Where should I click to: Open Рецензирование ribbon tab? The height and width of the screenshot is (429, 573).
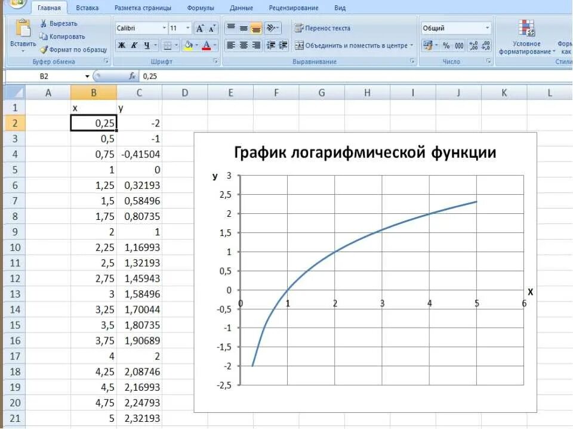tap(294, 8)
